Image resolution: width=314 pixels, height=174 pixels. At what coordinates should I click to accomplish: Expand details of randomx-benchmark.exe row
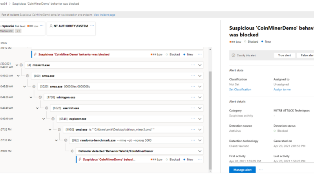click(x=200, y=140)
